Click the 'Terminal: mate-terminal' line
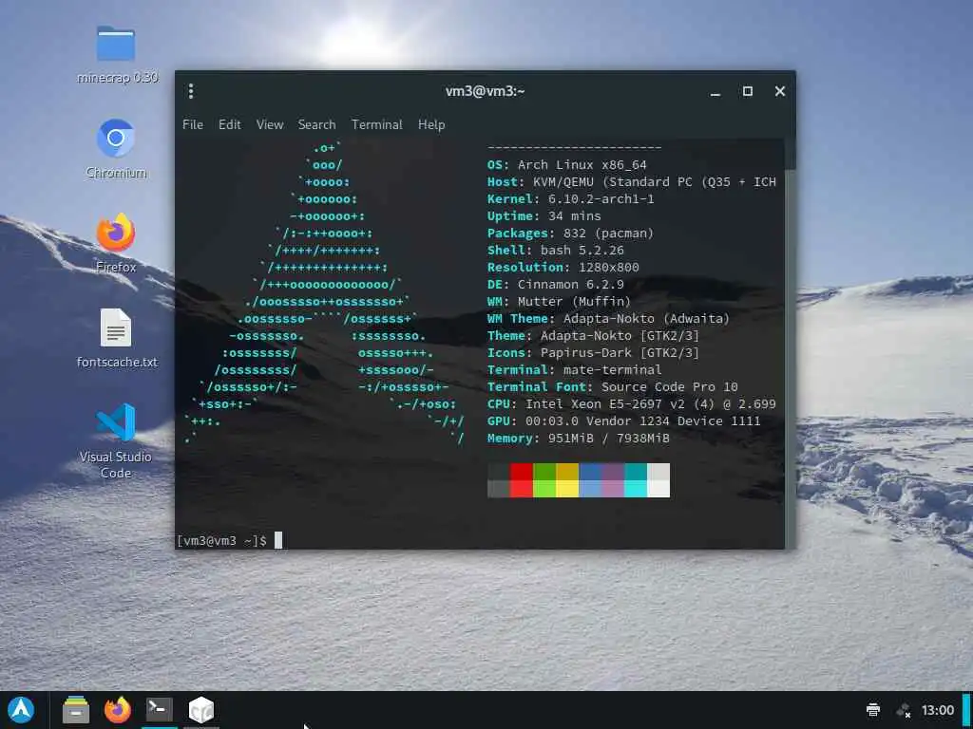Image resolution: width=973 pixels, height=729 pixels. pos(574,369)
